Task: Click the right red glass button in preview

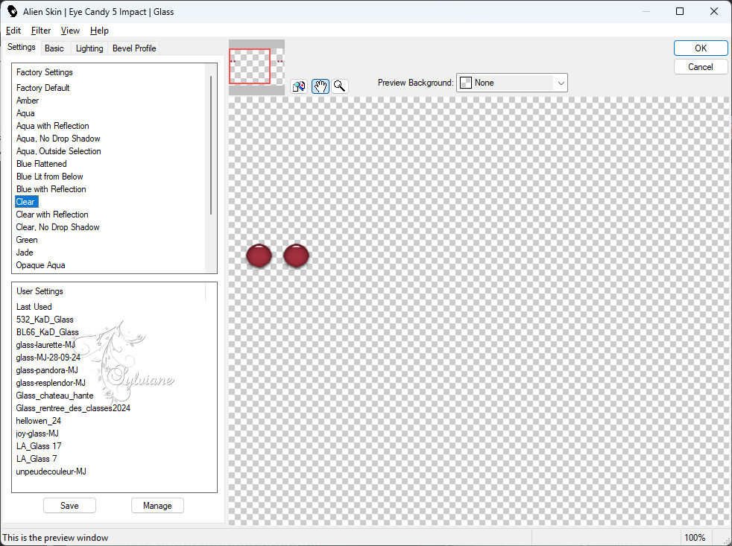Action: coord(296,255)
